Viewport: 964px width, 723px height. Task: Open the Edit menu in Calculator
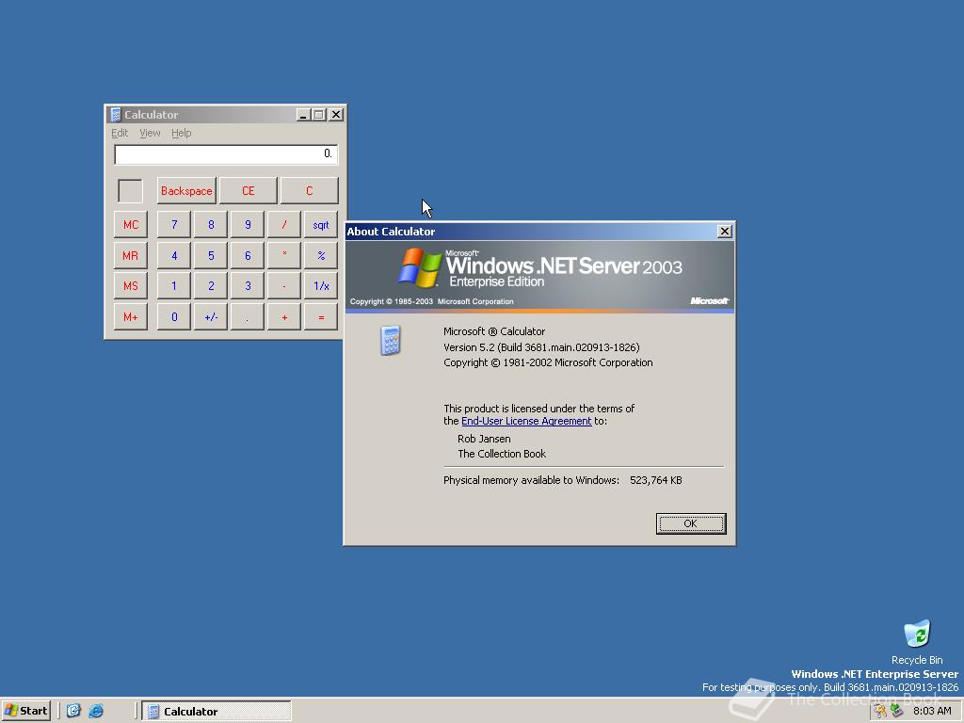tap(120, 133)
